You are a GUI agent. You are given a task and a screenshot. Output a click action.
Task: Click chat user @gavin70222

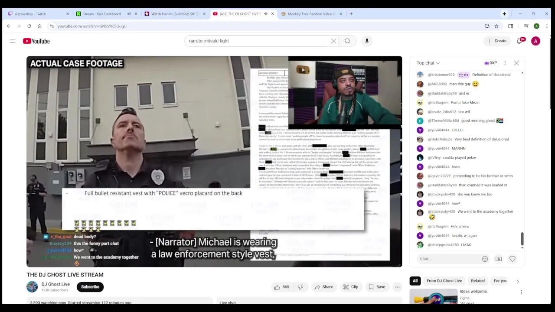(439, 176)
